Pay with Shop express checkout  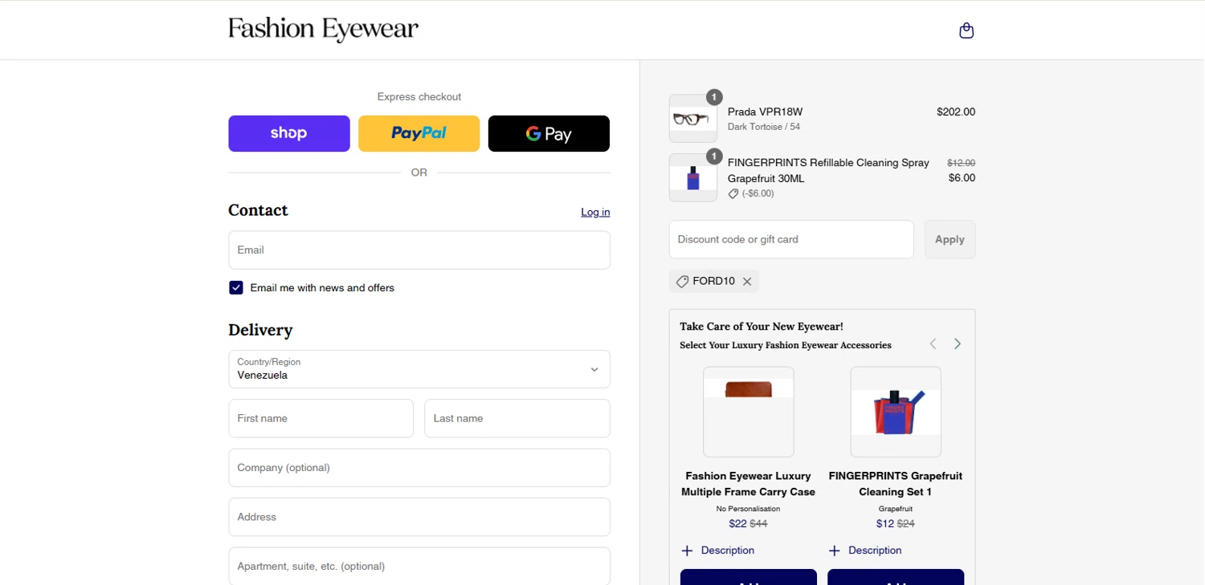(x=289, y=133)
